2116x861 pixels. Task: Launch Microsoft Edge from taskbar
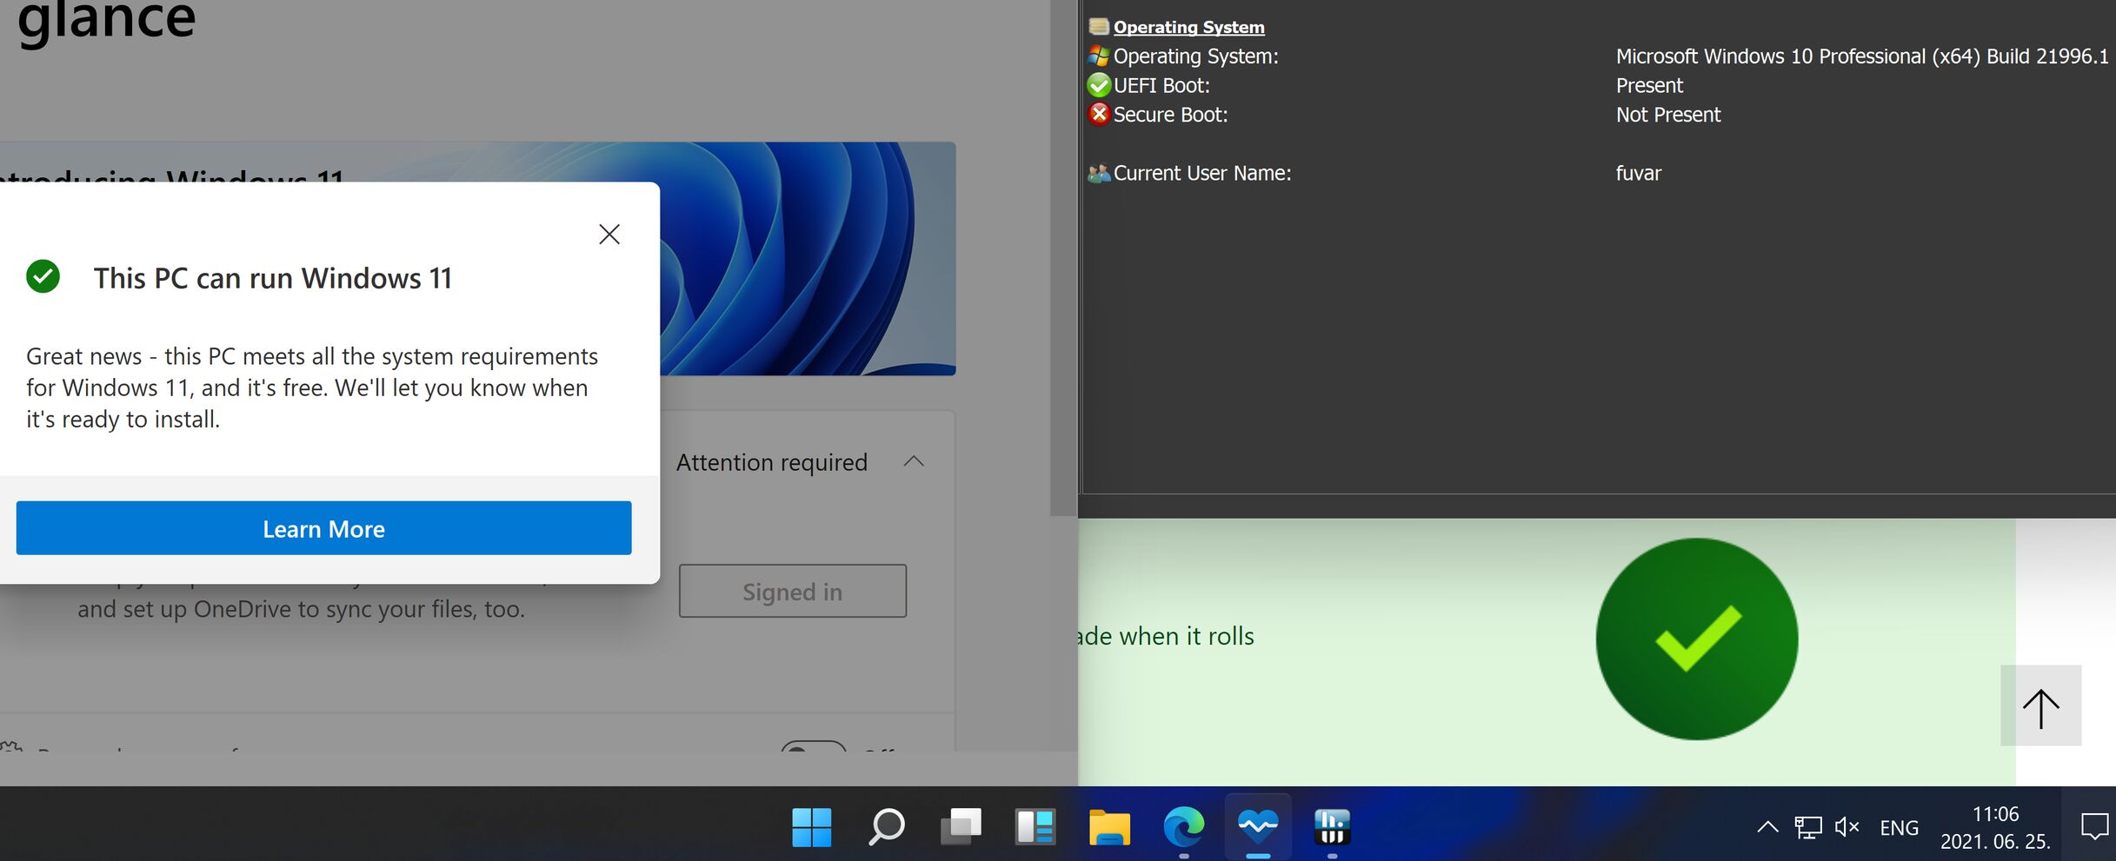coord(1184,826)
